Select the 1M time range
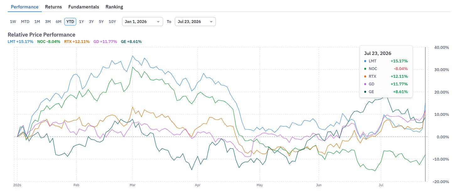 click(37, 22)
